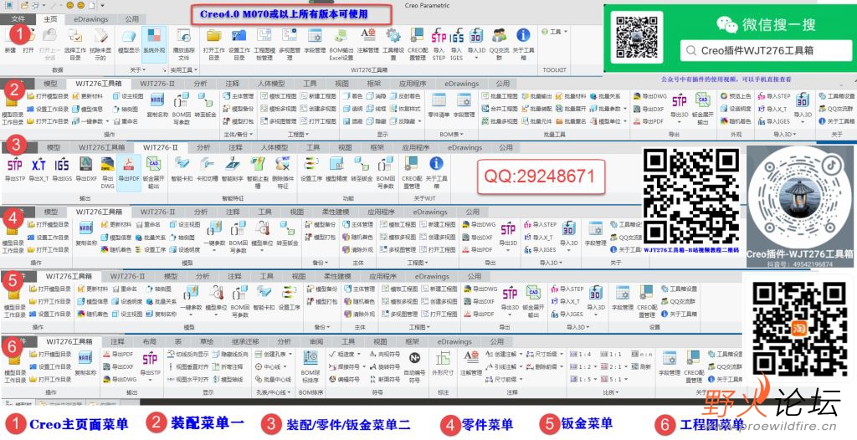Insert a 断面符号 symbol

(385, 379)
